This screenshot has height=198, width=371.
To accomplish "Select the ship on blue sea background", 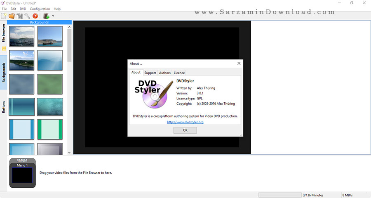I will click(x=50, y=36).
